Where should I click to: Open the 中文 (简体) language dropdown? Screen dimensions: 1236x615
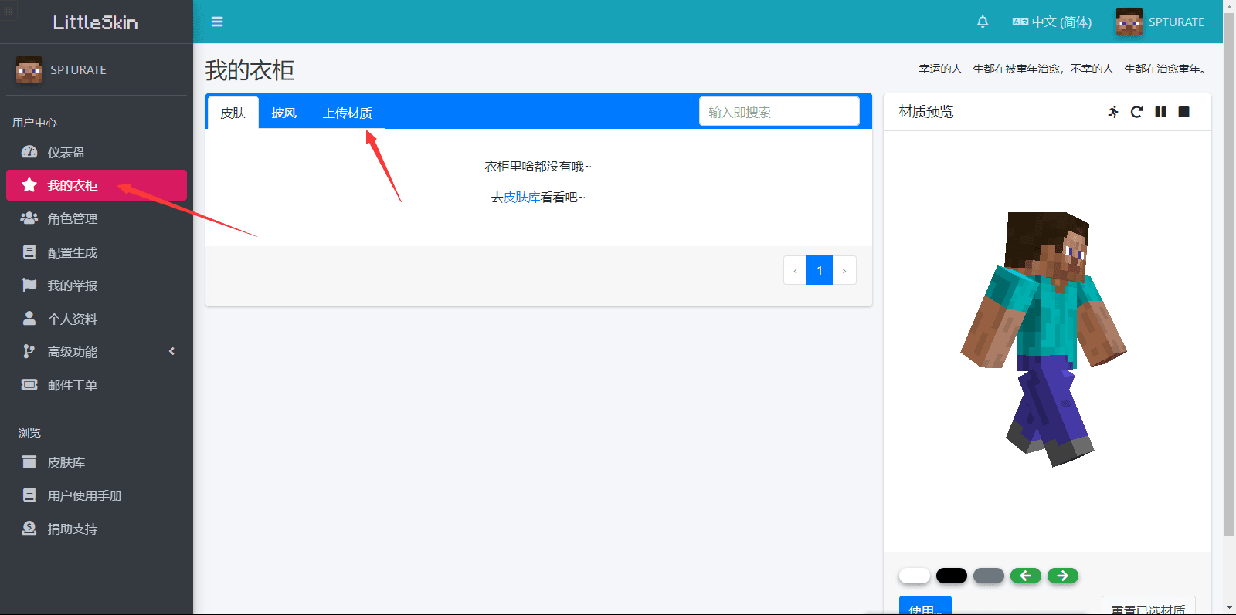pos(1052,22)
